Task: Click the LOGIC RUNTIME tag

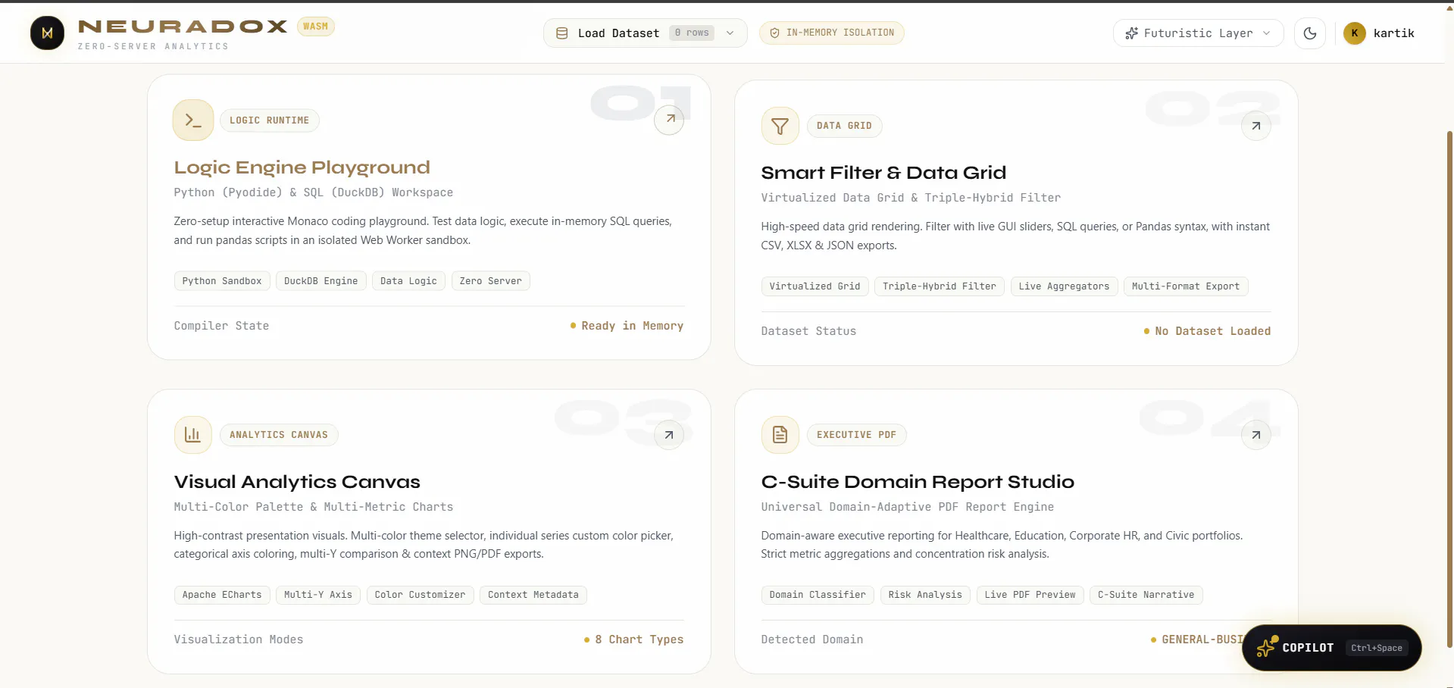Action: (269, 120)
